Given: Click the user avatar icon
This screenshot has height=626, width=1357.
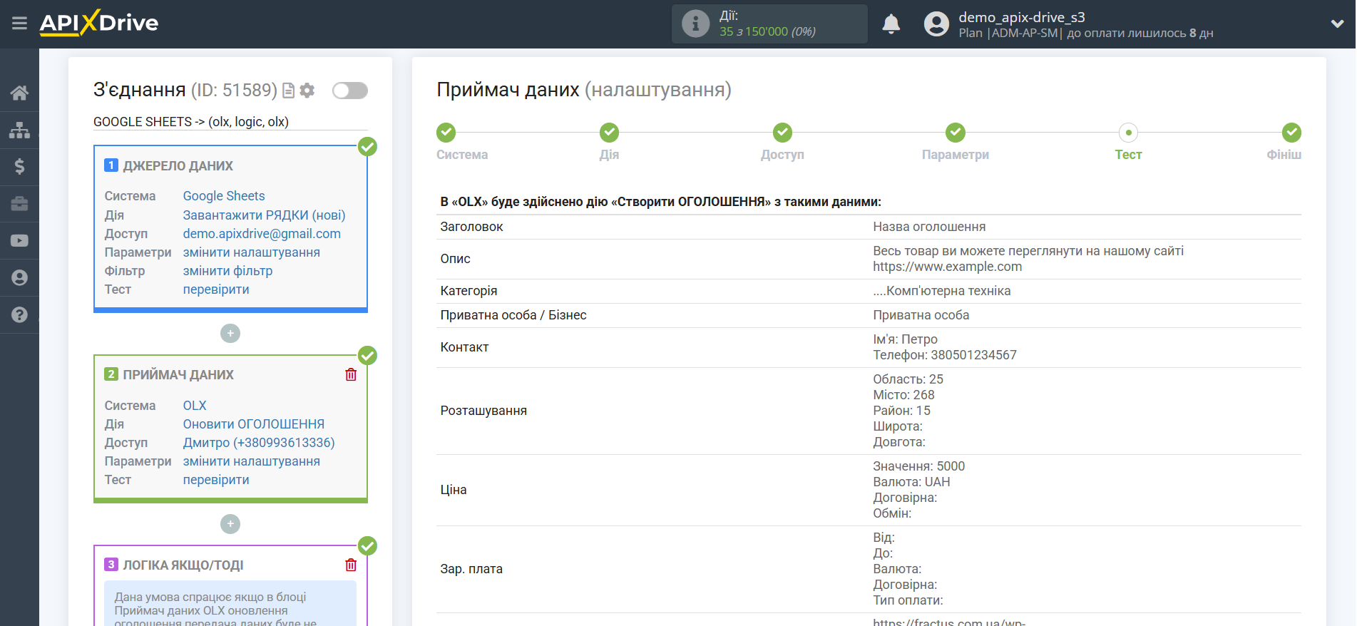Looking at the screenshot, I should point(936,24).
